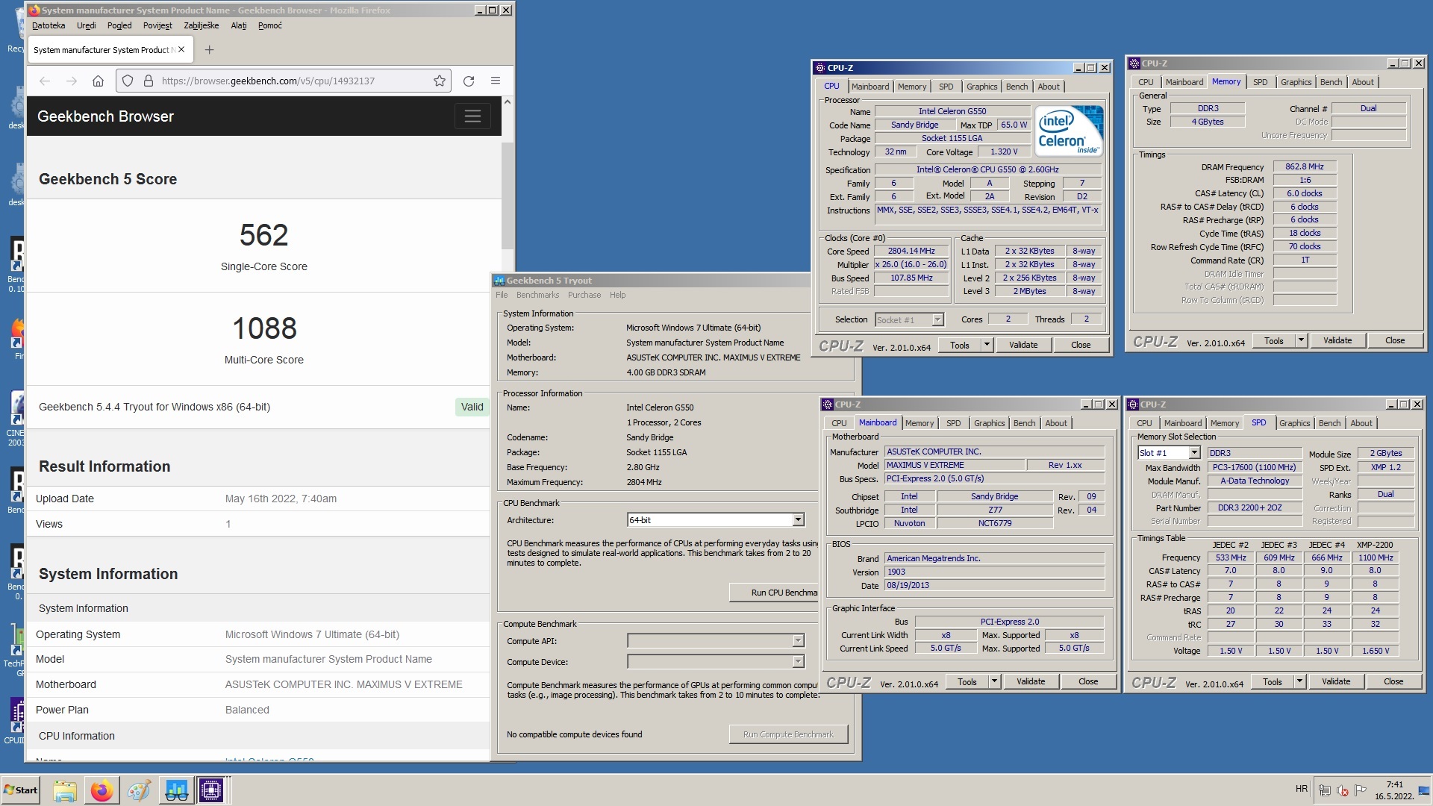Click the Firefox address bar URL
The image size is (1433, 806).
click(x=269, y=81)
